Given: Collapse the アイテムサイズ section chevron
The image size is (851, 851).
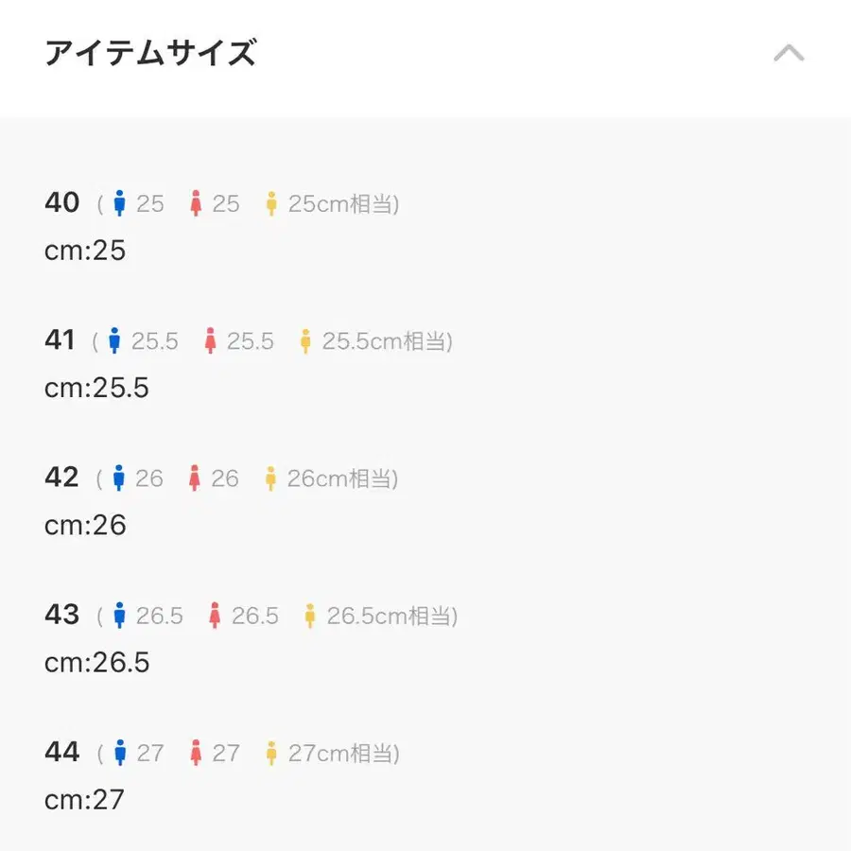Looking at the screenshot, I should 789,54.
